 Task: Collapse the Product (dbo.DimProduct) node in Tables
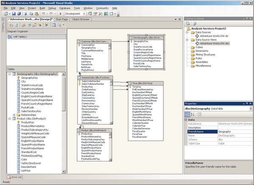coord(10,119)
